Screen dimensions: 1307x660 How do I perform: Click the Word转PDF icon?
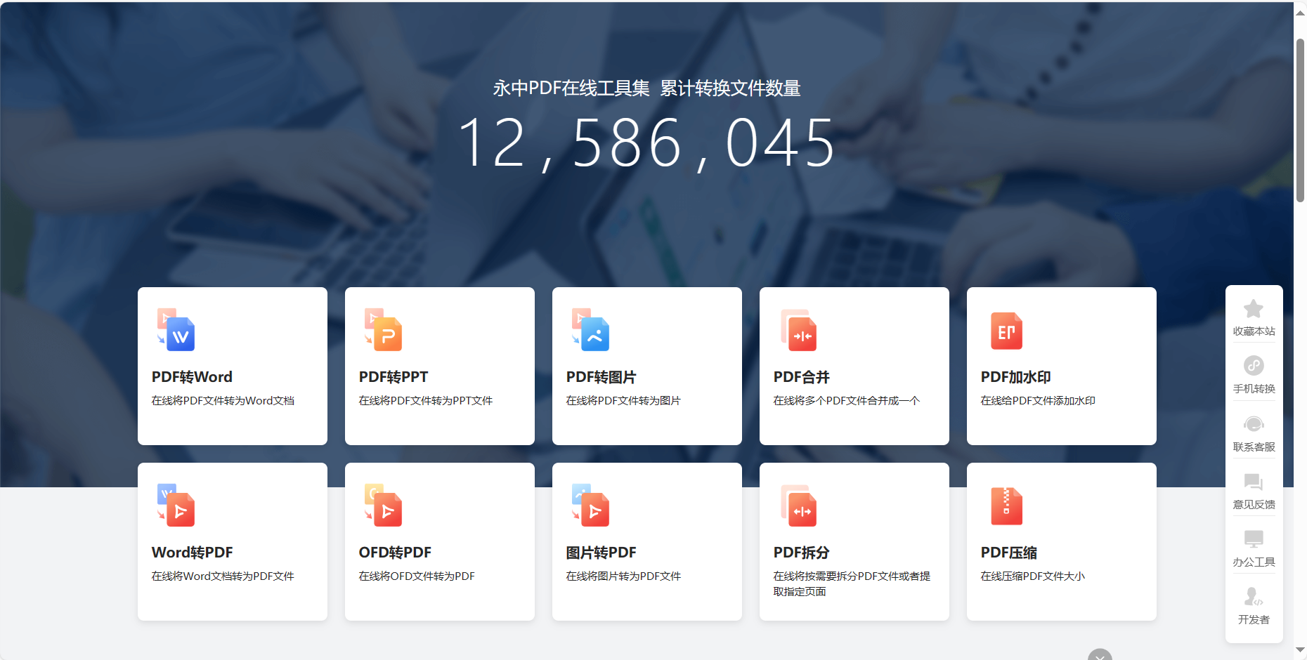(176, 506)
